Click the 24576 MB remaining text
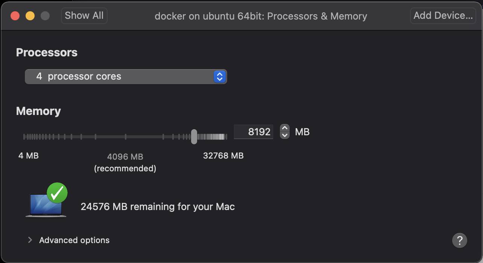 point(158,207)
